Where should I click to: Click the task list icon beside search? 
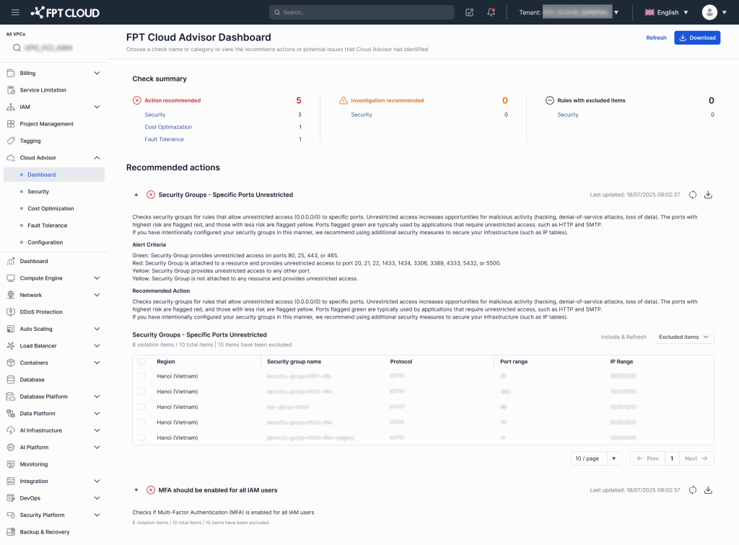[469, 12]
